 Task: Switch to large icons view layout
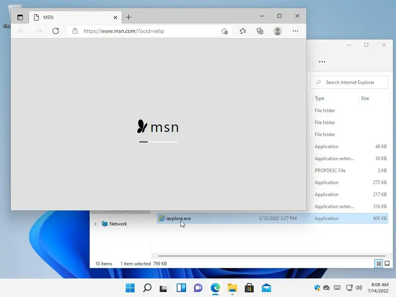(387, 264)
